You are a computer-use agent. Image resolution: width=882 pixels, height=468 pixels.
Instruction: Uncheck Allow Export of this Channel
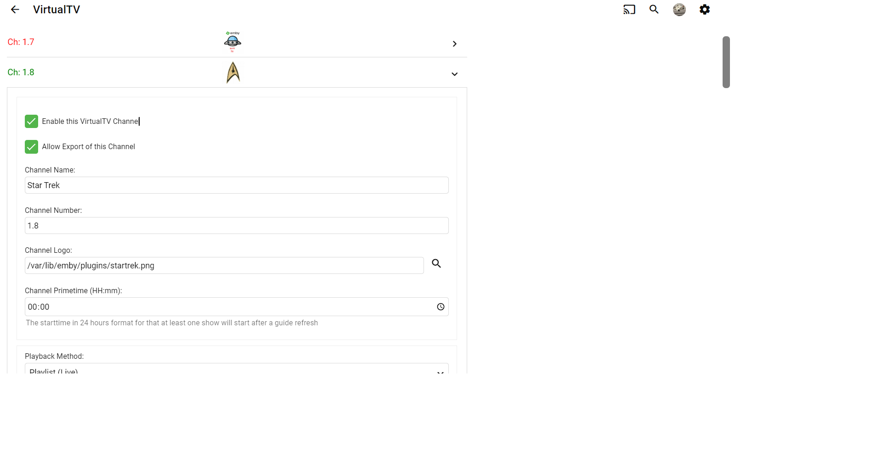coord(31,147)
